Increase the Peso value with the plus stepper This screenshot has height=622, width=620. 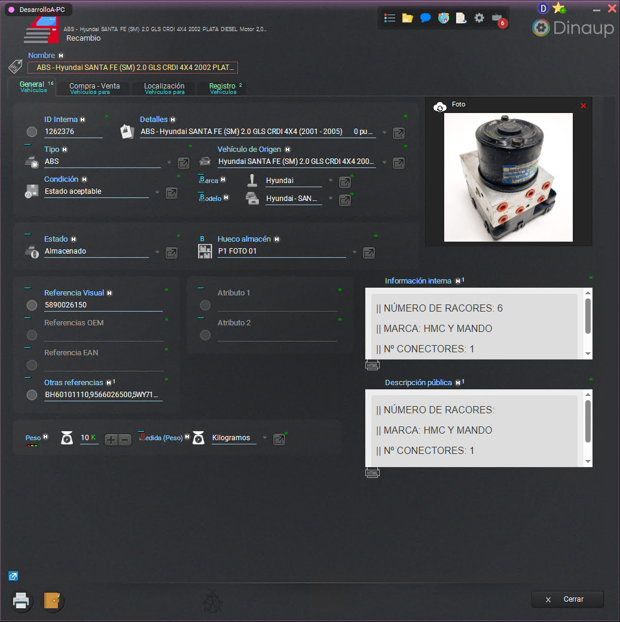pyautogui.click(x=111, y=438)
